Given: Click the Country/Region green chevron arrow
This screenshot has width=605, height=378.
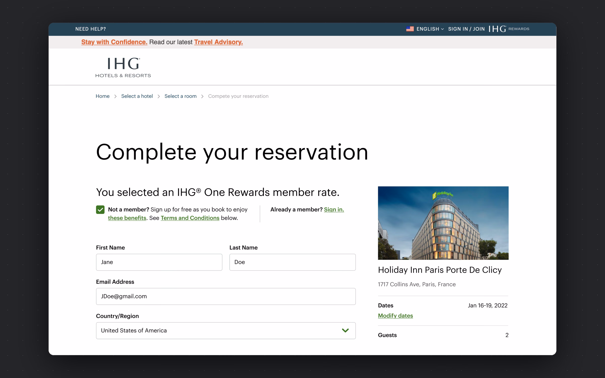Looking at the screenshot, I should pos(345,330).
